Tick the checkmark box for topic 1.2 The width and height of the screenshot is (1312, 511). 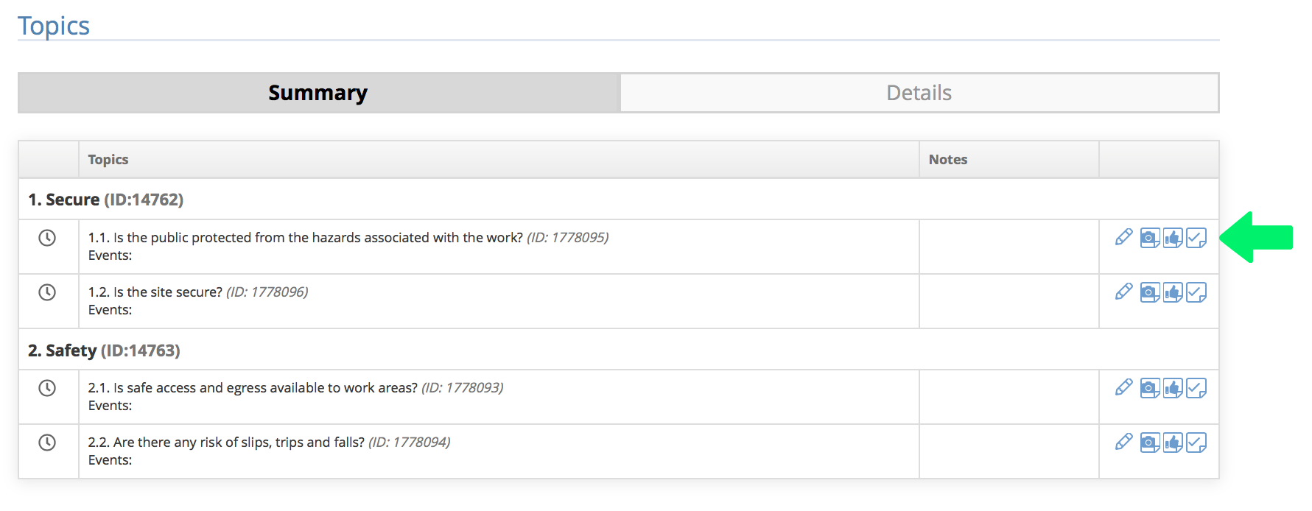point(1196,292)
